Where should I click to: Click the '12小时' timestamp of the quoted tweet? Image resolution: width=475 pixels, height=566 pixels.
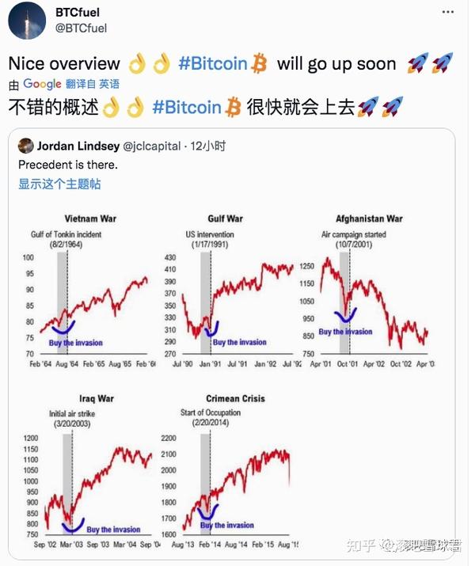coord(208,146)
